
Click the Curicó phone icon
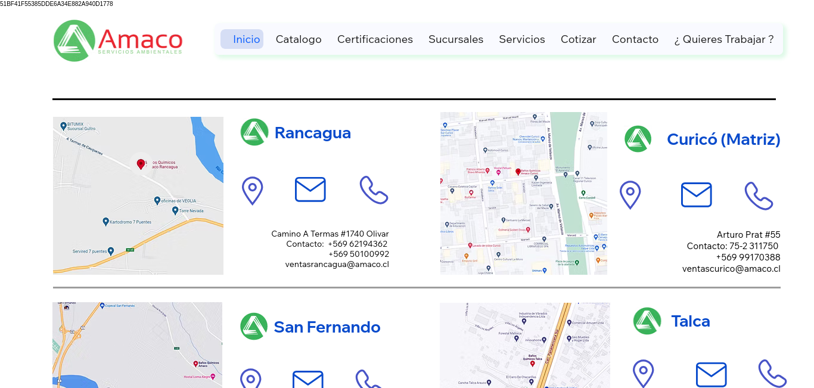point(759,196)
